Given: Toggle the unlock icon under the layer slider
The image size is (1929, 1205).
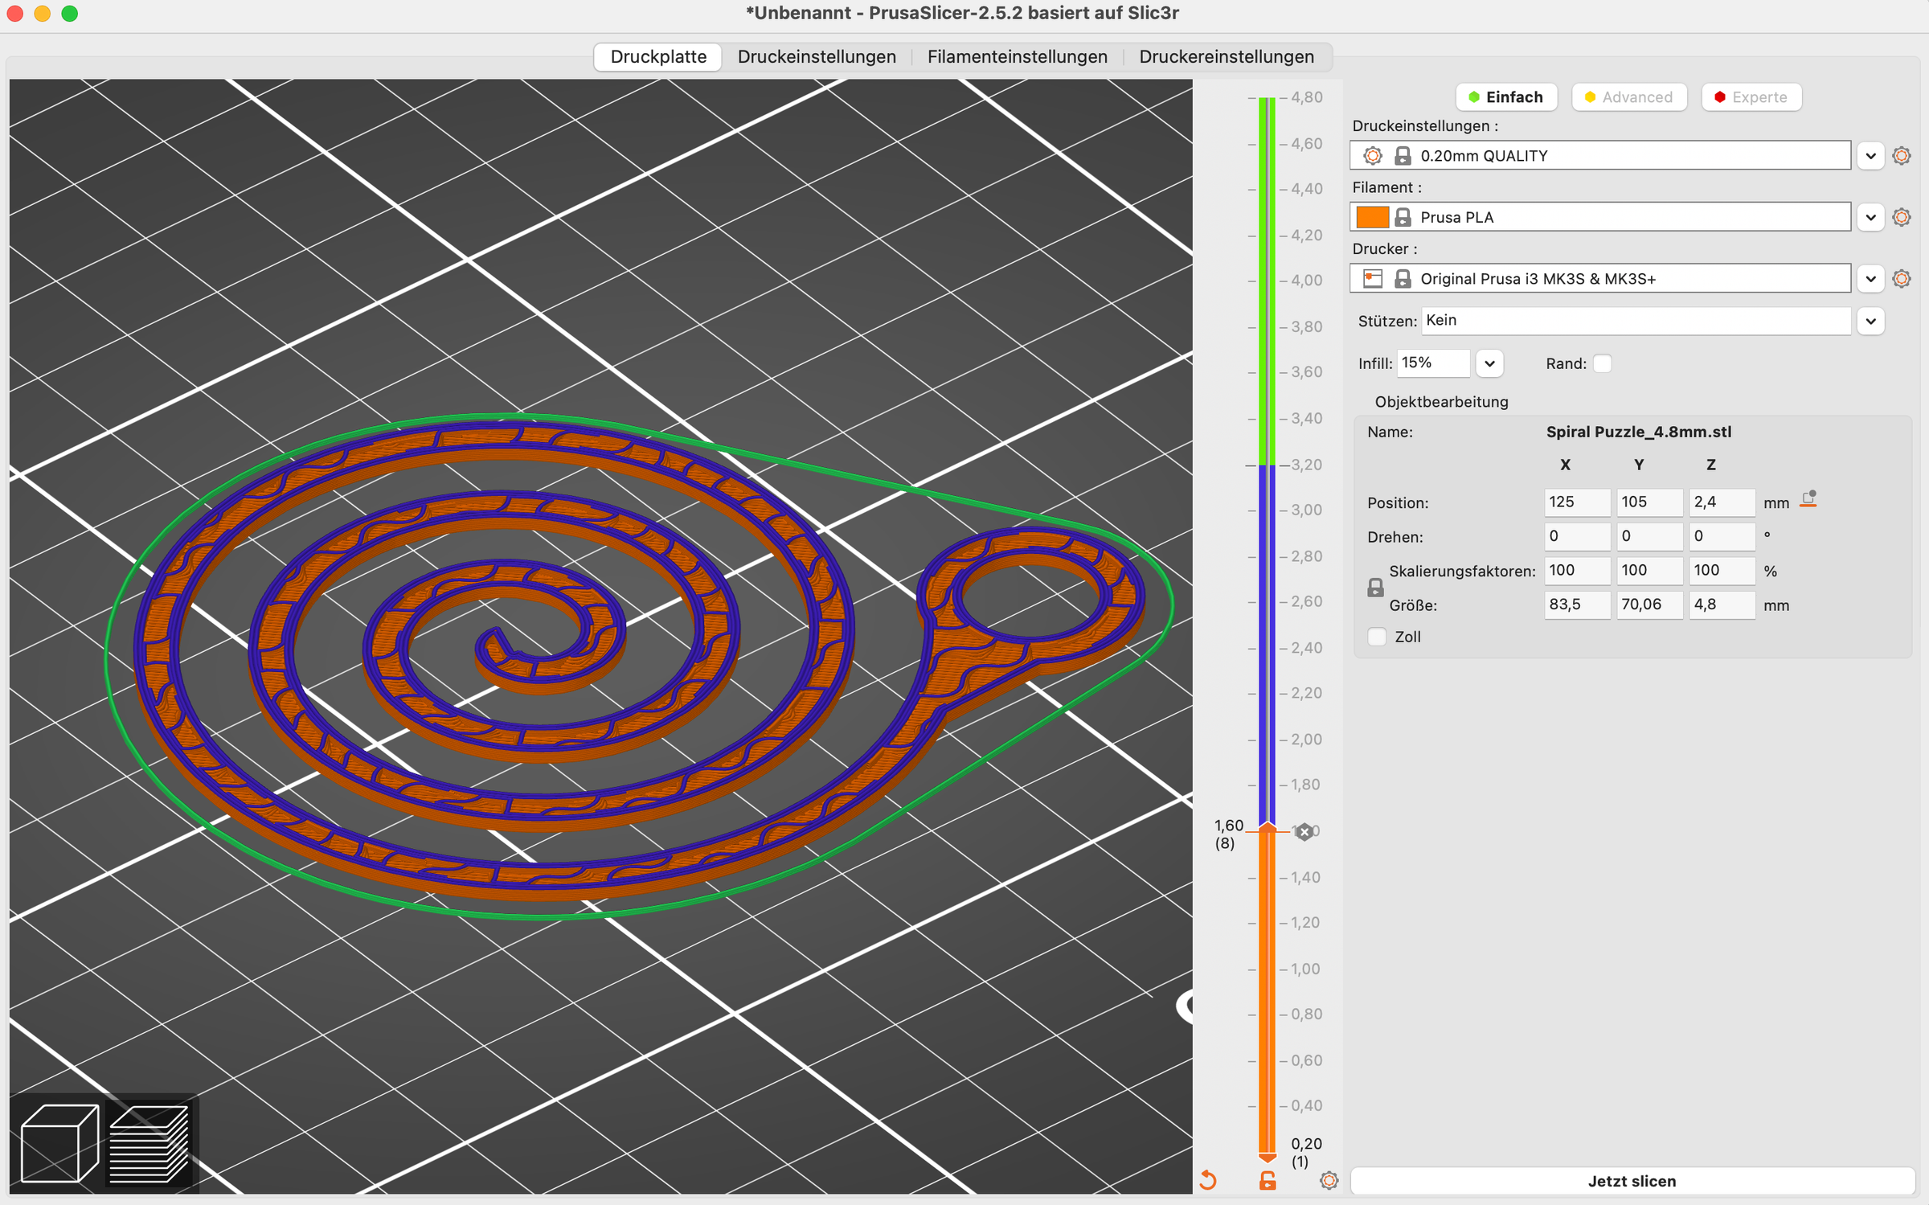Looking at the screenshot, I should click(1268, 1181).
